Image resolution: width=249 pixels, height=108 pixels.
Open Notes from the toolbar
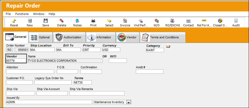[x=77, y=23]
